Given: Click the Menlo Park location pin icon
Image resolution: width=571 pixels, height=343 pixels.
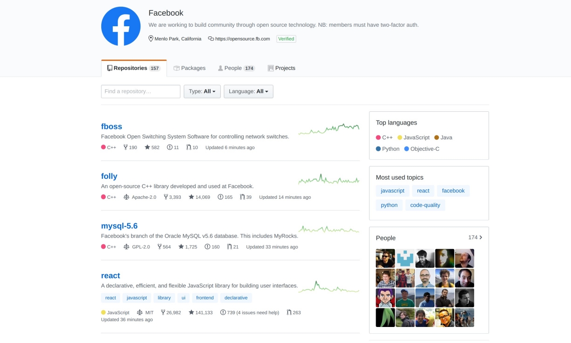Looking at the screenshot, I should point(151,39).
